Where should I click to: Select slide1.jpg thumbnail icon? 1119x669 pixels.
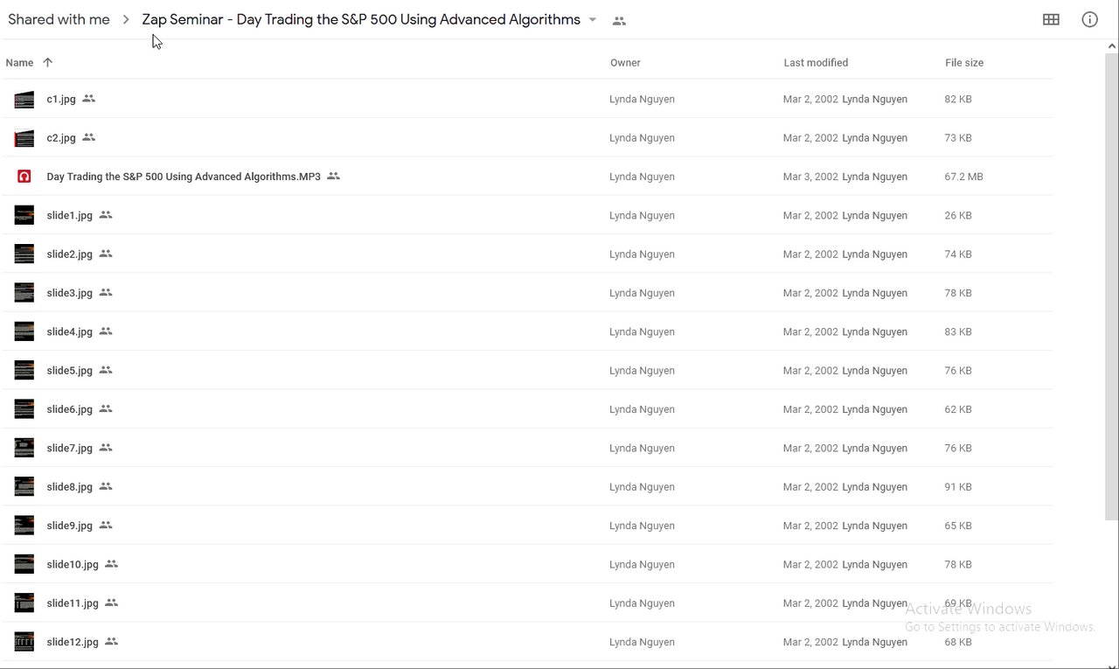click(24, 215)
